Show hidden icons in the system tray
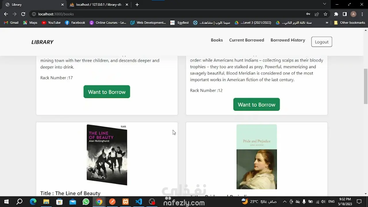 point(284,202)
